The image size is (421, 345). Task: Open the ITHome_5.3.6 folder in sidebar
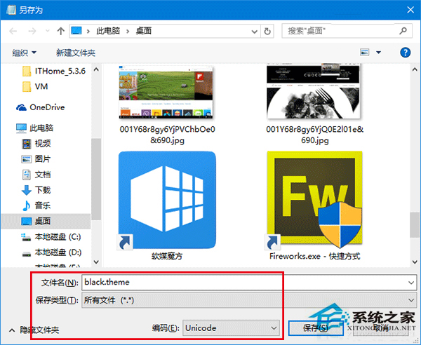pos(54,71)
